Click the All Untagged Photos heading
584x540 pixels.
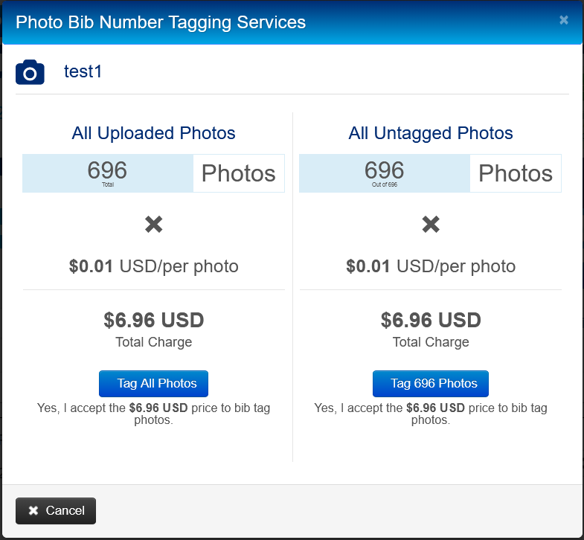431,133
